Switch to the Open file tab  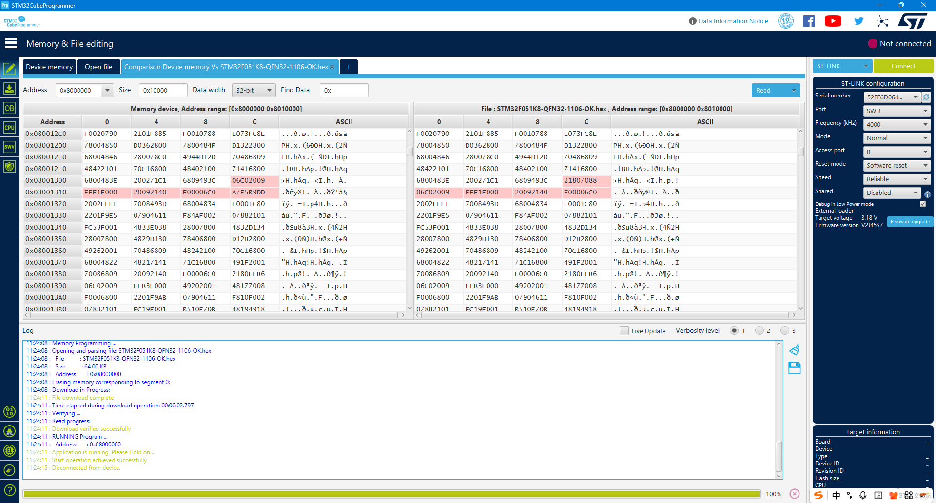click(x=98, y=67)
